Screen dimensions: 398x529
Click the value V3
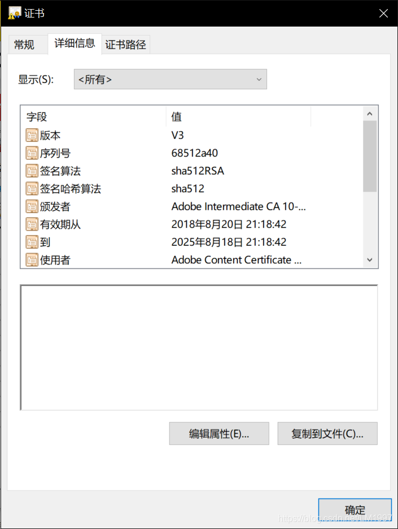coord(178,135)
